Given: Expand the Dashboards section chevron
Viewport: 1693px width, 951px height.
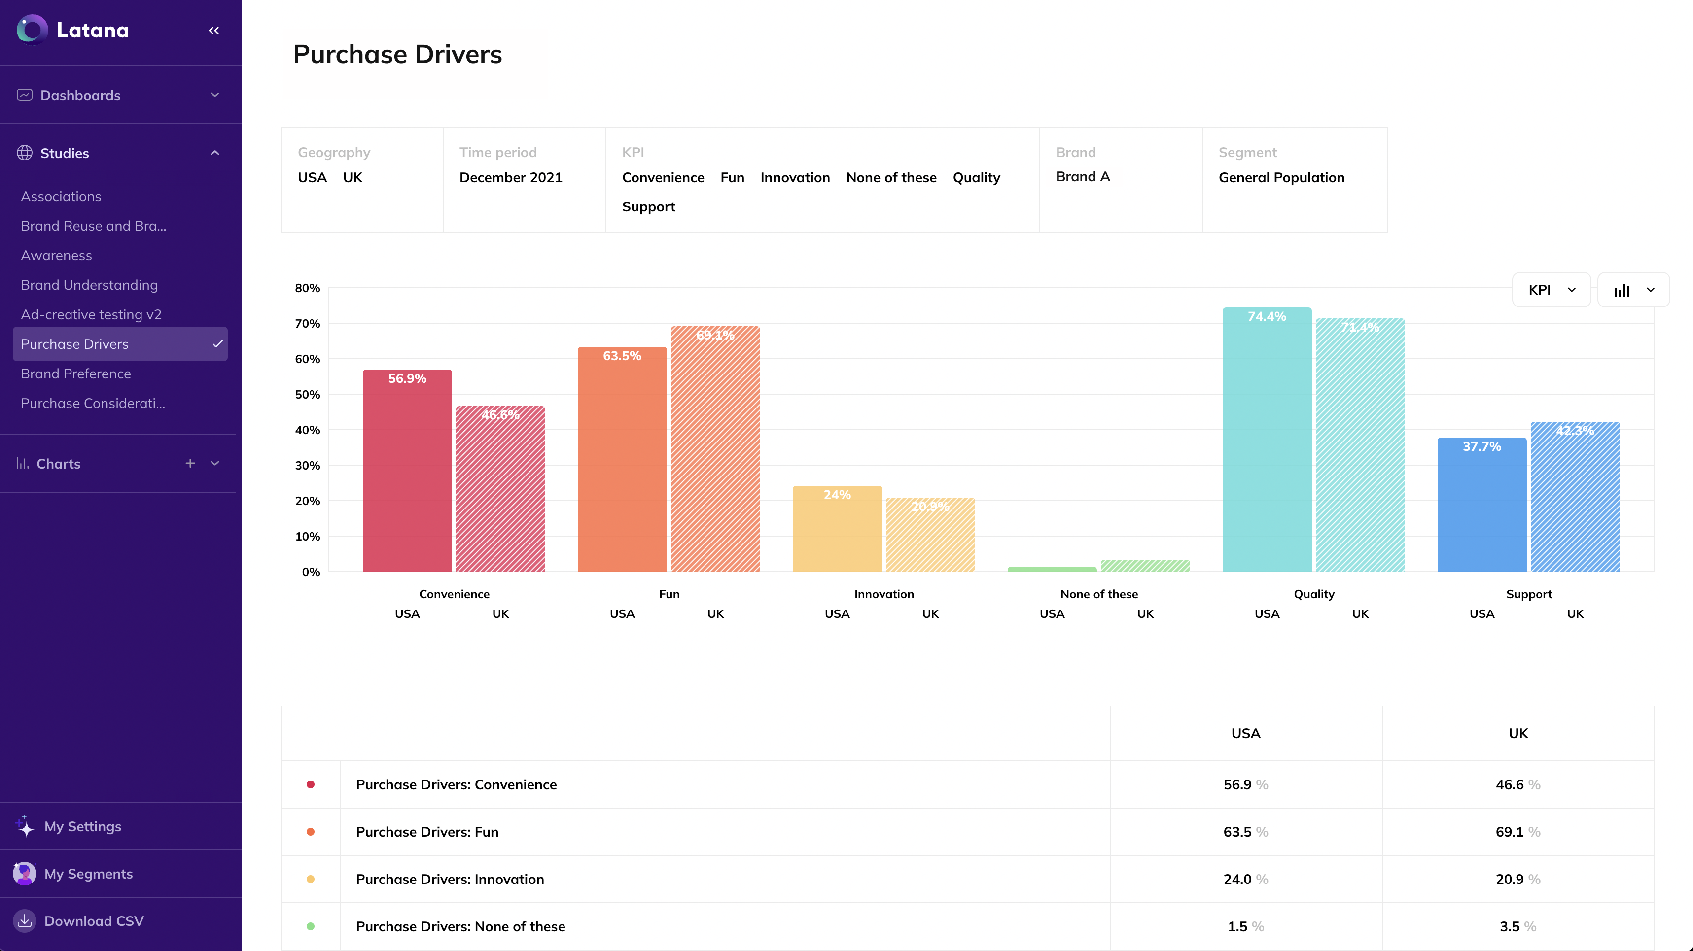Looking at the screenshot, I should point(215,95).
